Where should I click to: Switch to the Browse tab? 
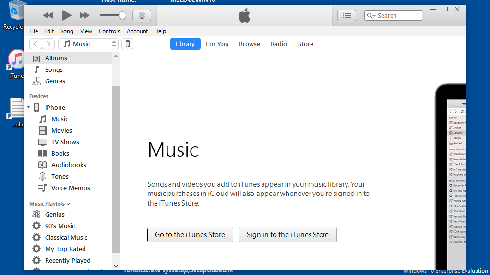click(250, 44)
